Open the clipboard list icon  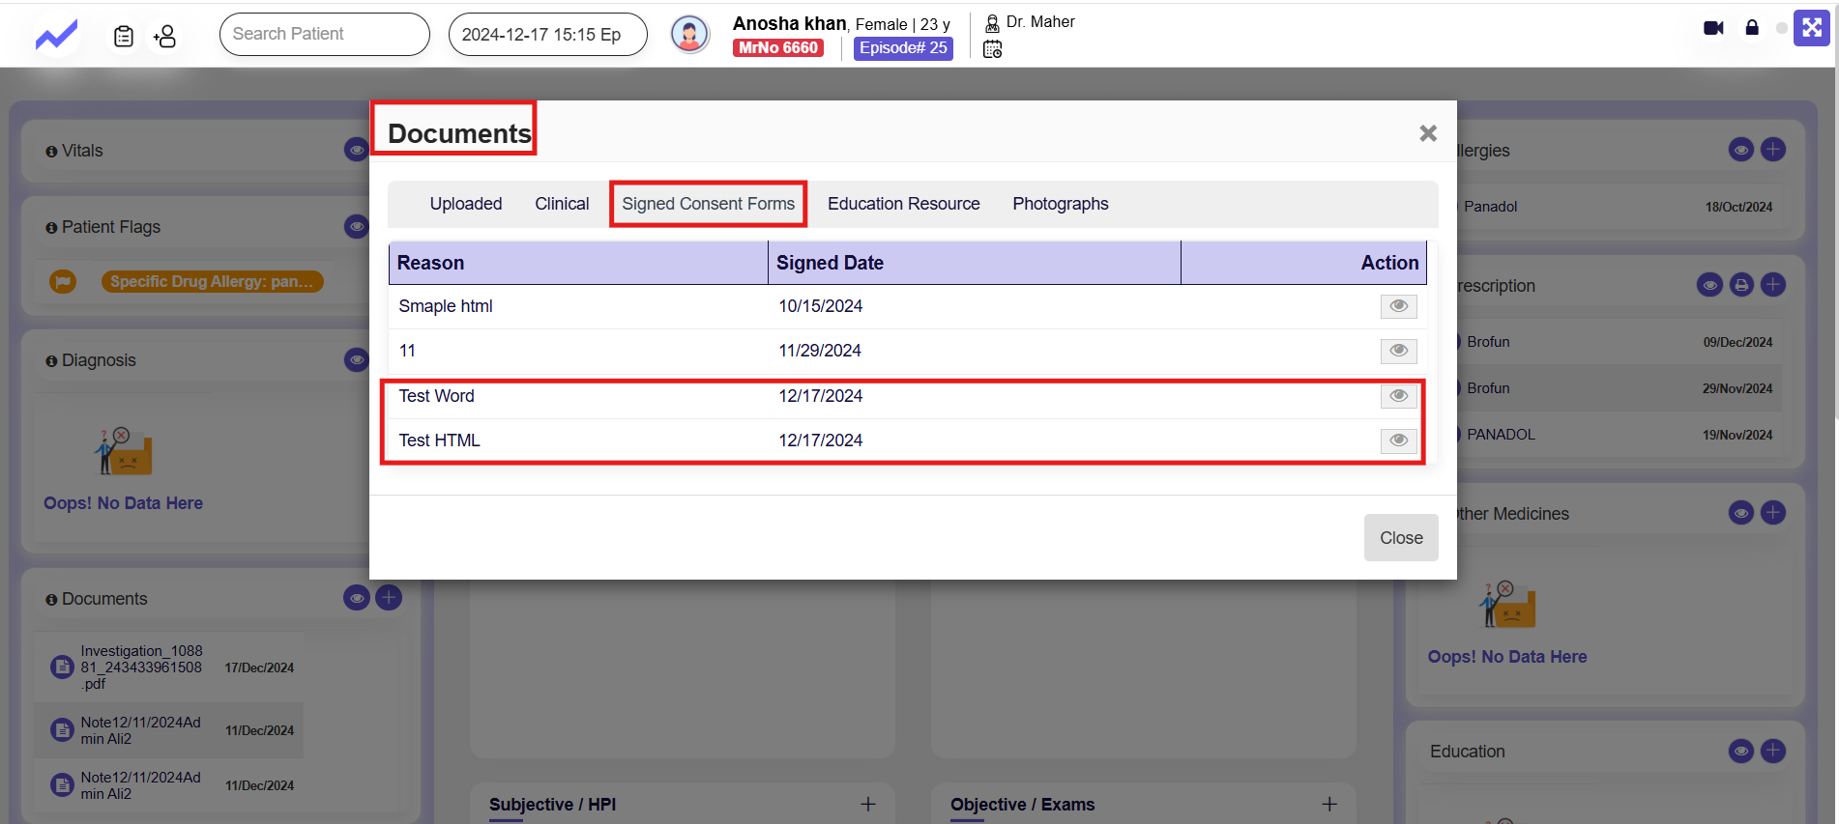tap(124, 37)
